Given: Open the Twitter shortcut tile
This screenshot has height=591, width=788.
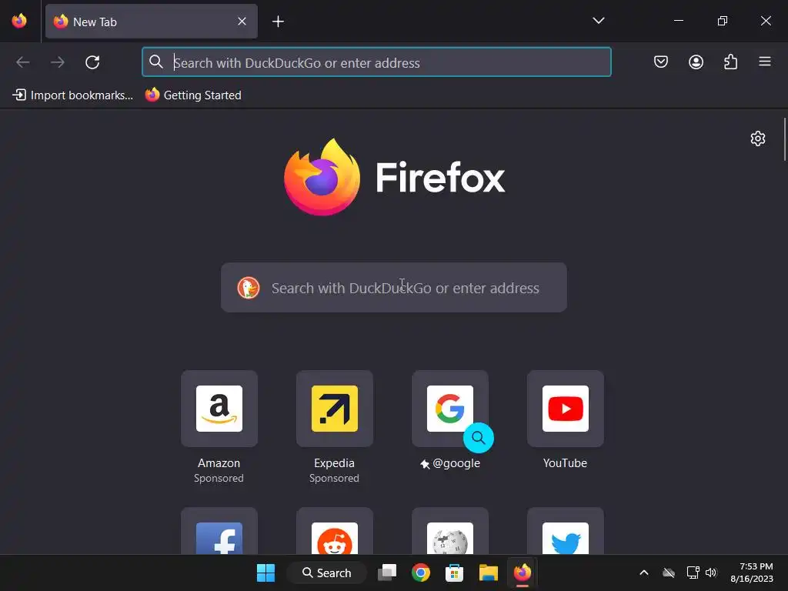Looking at the screenshot, I should point(566,532).
